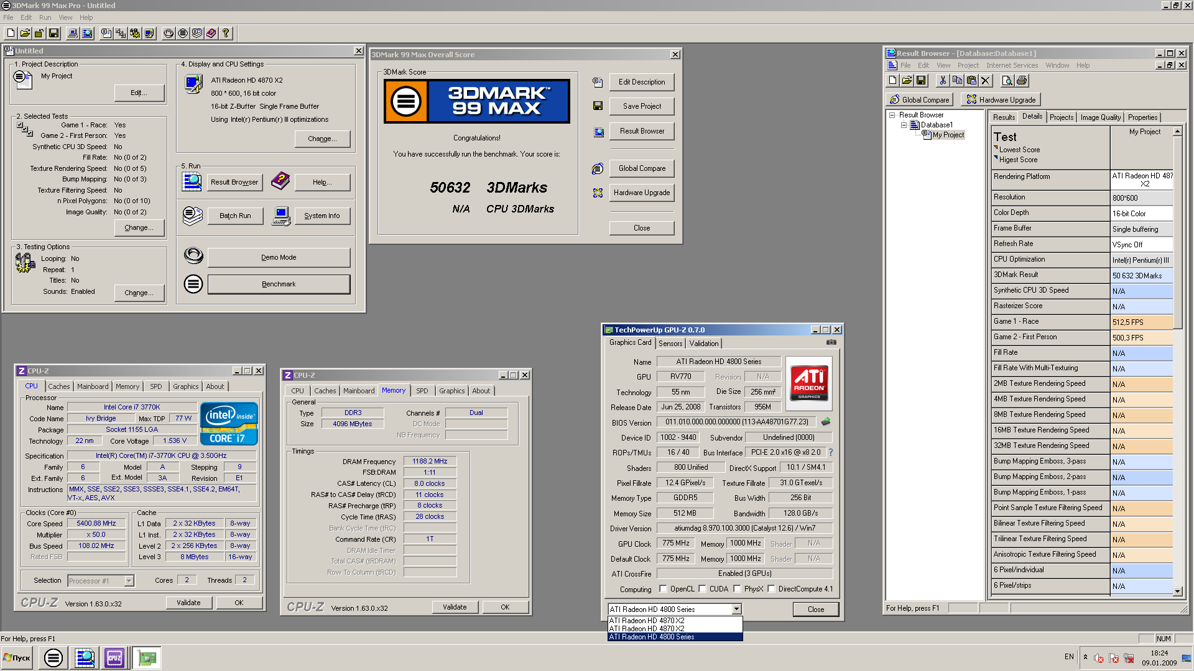Click the CPU-Z taskbar icon
This screenshot has height=671, width=1194.
coord(114,658)
